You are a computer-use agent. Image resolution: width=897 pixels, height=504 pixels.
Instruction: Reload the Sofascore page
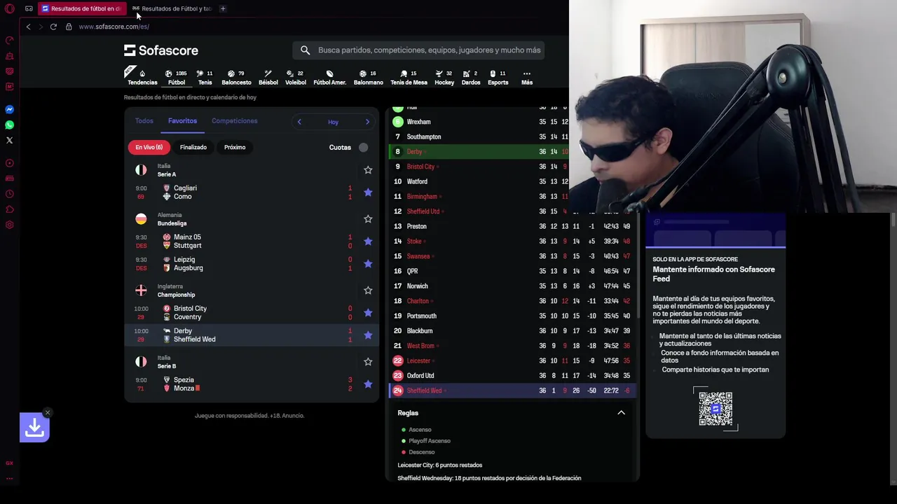click(x=53, y=27)
